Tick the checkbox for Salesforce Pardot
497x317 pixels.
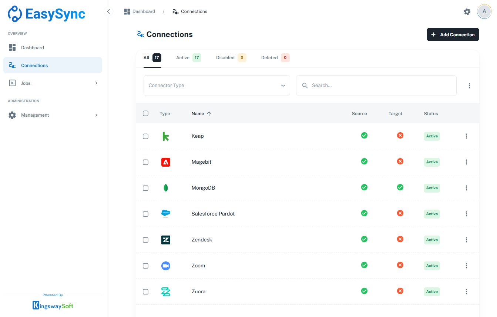[145, 214]
